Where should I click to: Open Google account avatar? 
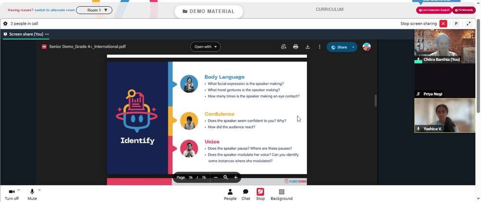pyautogui.click(x=367, y=47)
